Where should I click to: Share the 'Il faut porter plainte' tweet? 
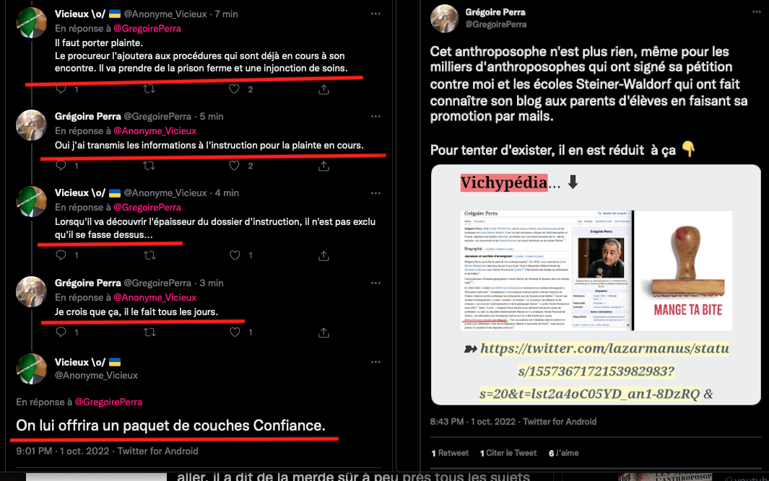(323, 89)
